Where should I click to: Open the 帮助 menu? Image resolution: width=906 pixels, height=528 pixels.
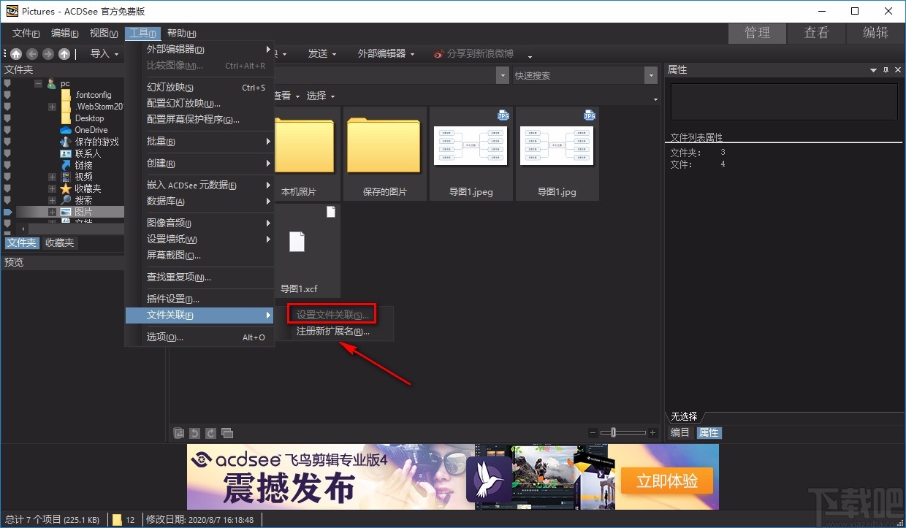click(180, 33)
